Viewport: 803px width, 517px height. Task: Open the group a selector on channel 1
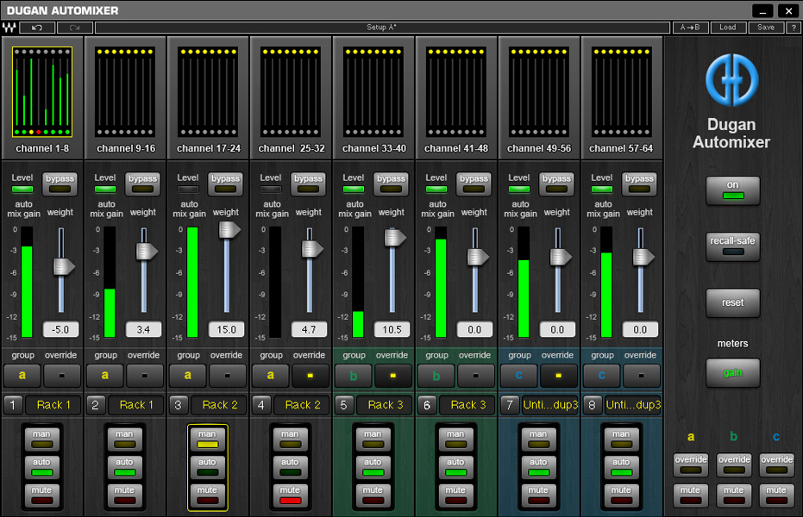(x=22, y=376)
